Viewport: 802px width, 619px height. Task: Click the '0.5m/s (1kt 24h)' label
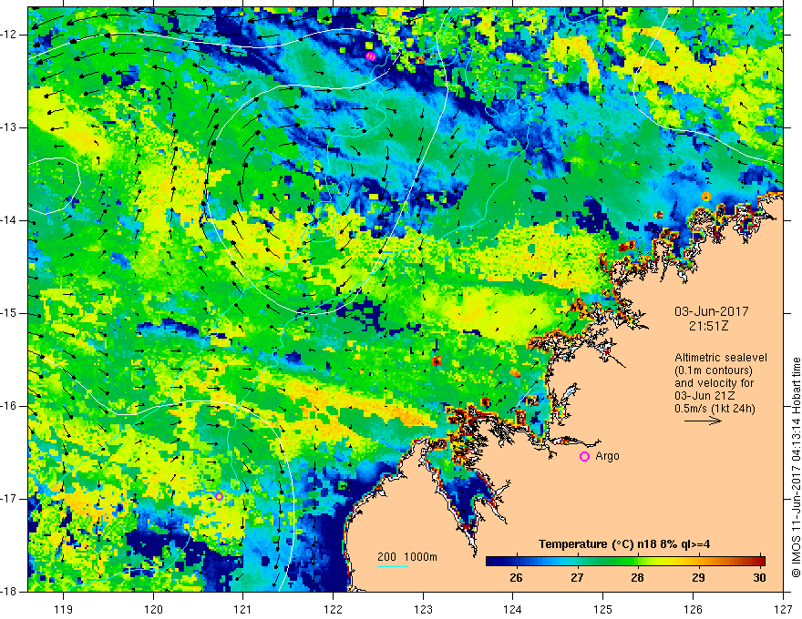coord(715,409)
